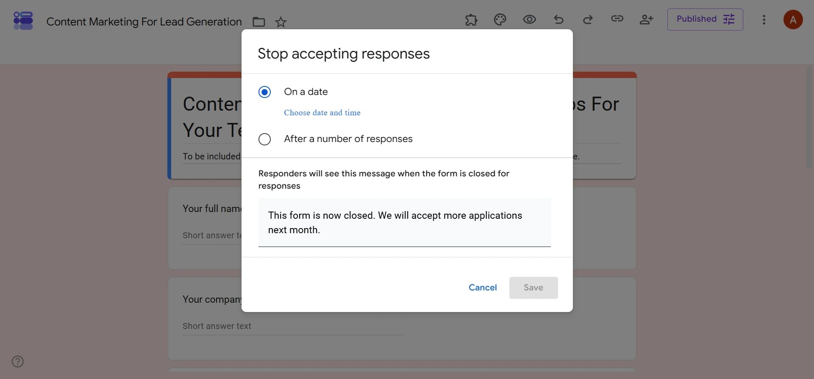Click the undo arrow icon
Viewport: 814px width, 379px height.
click(558, 20)
